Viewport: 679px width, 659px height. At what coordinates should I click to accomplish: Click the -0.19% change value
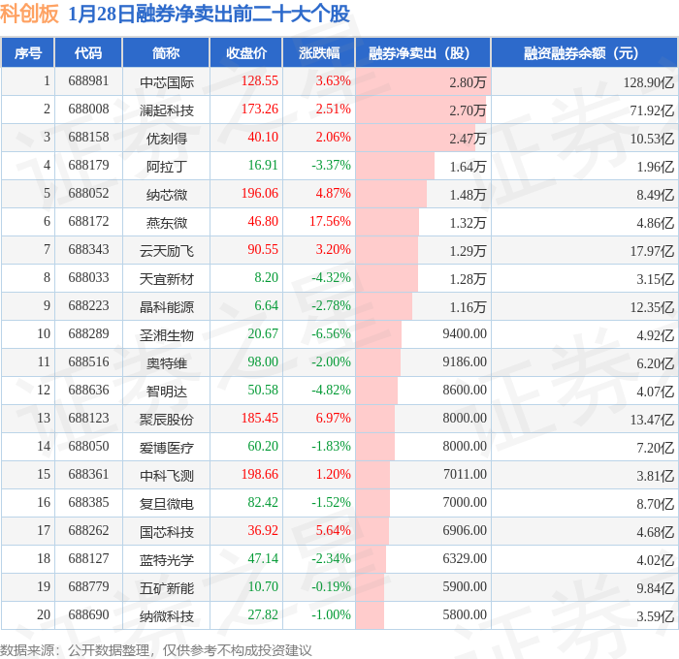pos(331,587)
